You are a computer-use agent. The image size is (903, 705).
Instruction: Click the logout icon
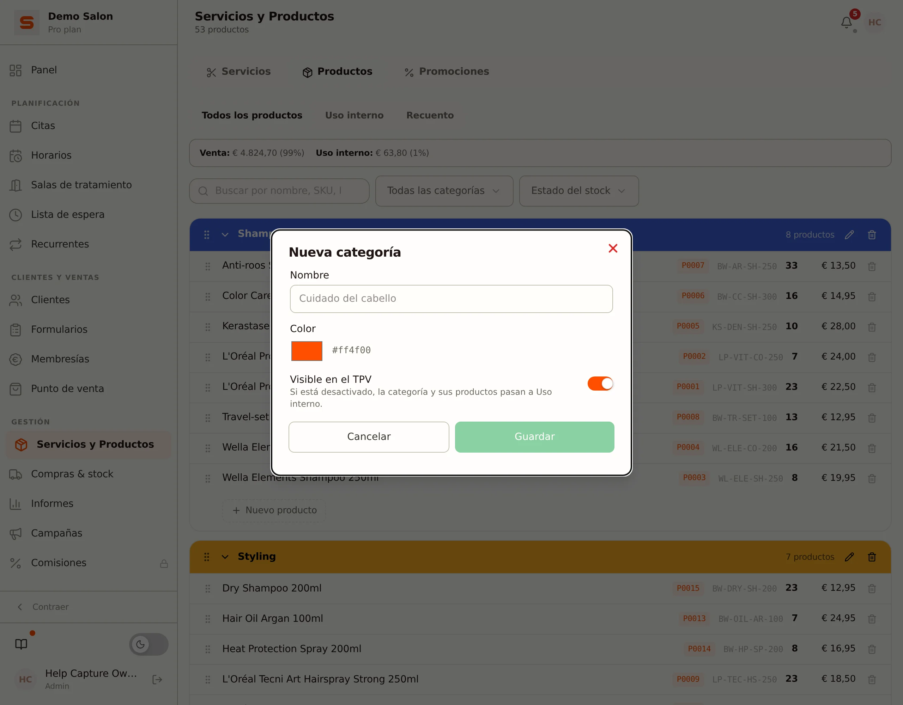tap(157, 679)
